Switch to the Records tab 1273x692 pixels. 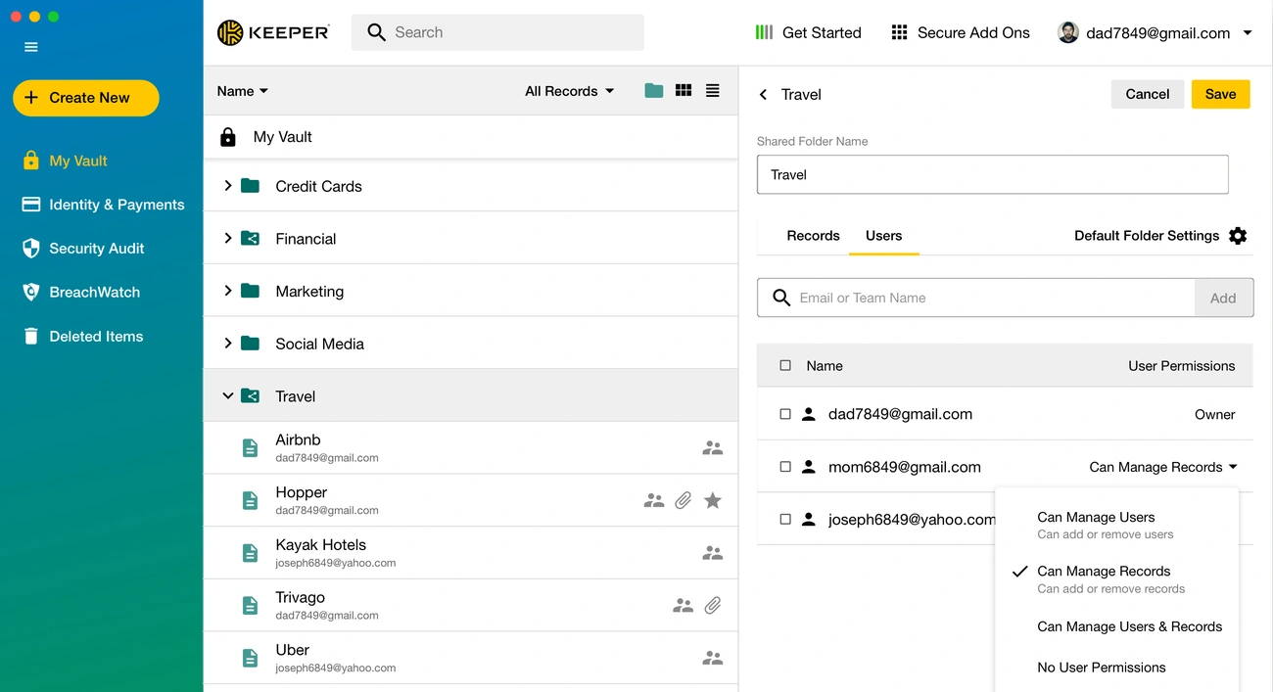coord(813,235)
